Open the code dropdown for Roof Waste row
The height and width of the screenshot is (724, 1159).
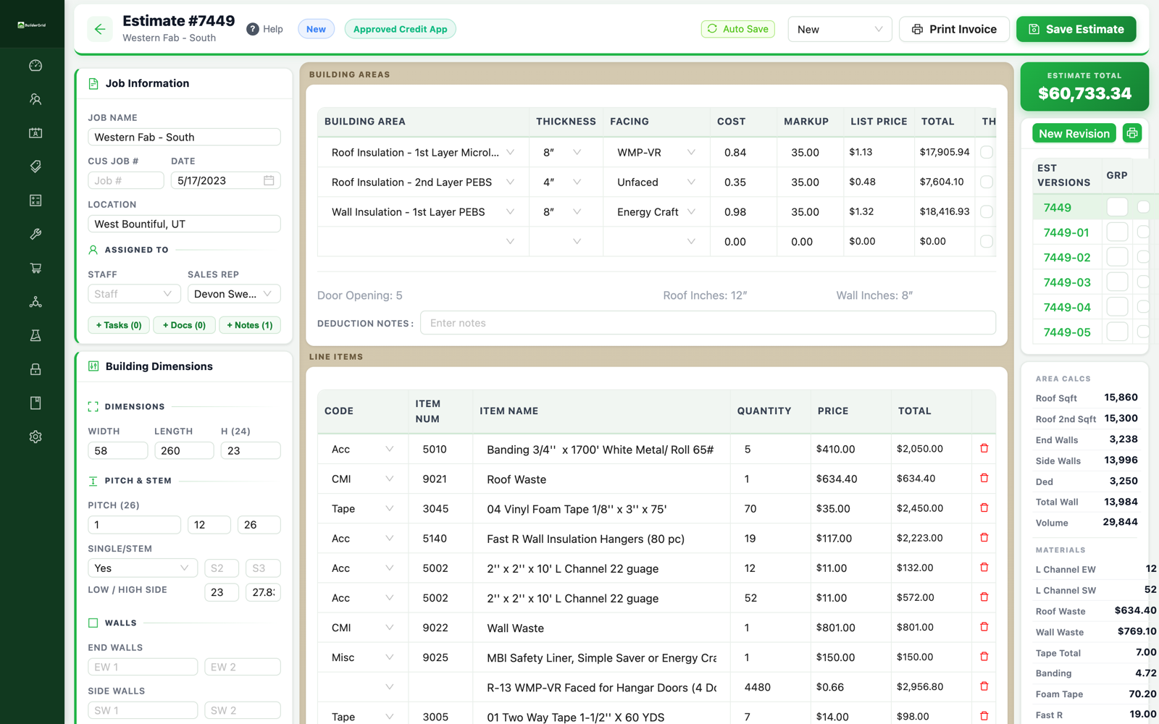tap(362, 479)
